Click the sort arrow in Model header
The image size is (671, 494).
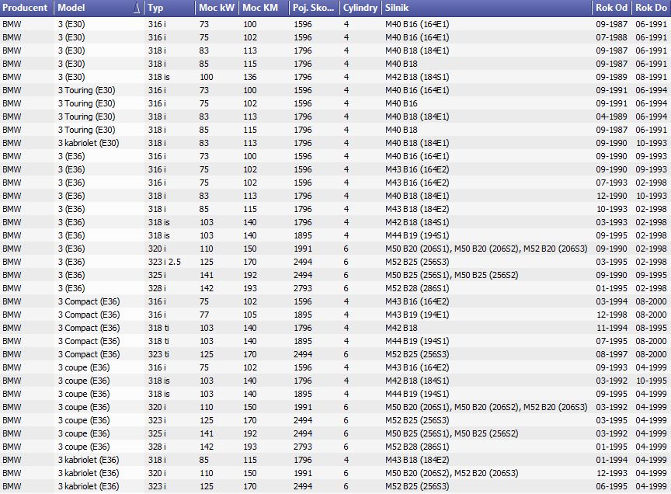pyautogui.click(x=137, y=8)
